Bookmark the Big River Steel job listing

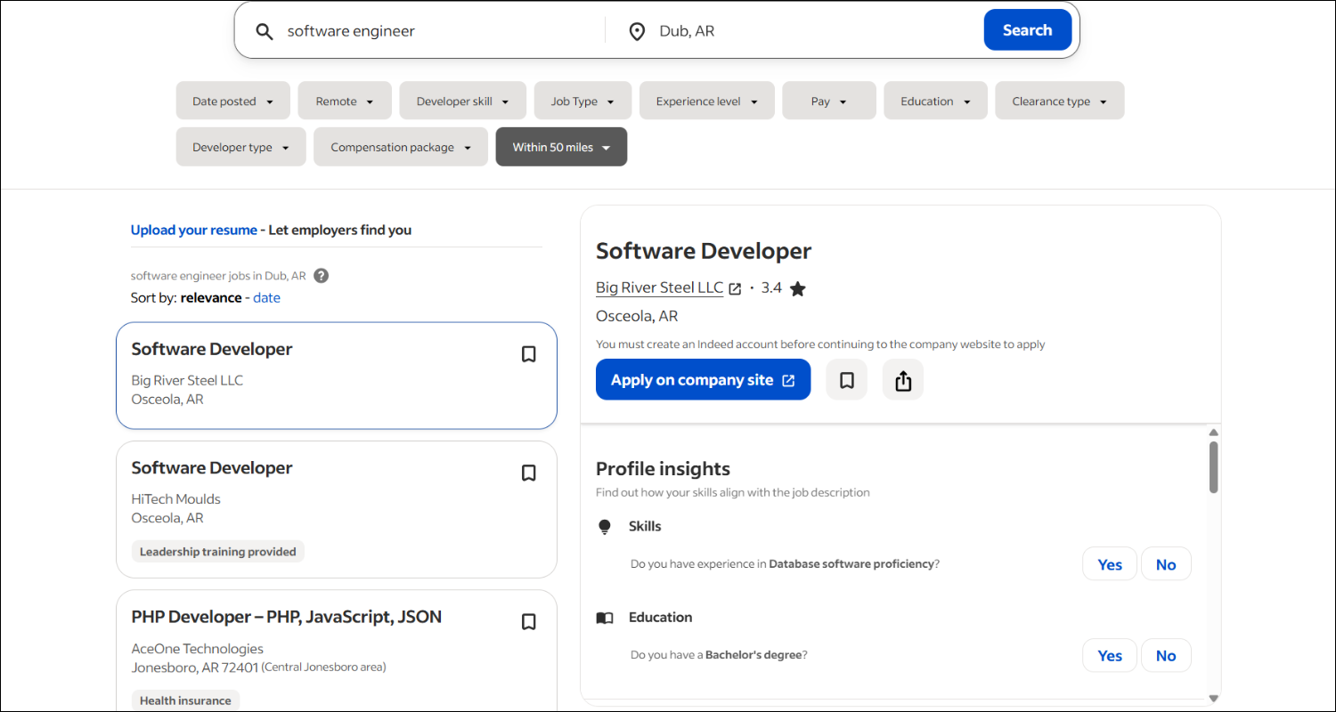528,353
